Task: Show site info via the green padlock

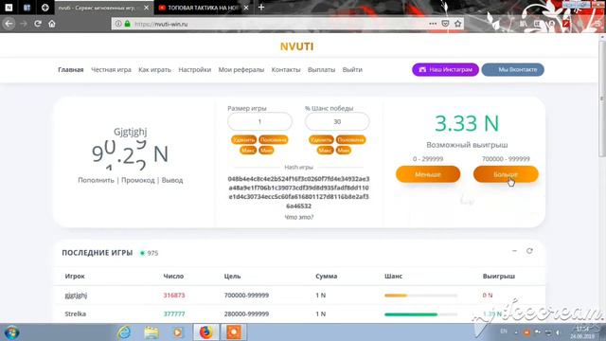Action: click(x=127, y=24)
